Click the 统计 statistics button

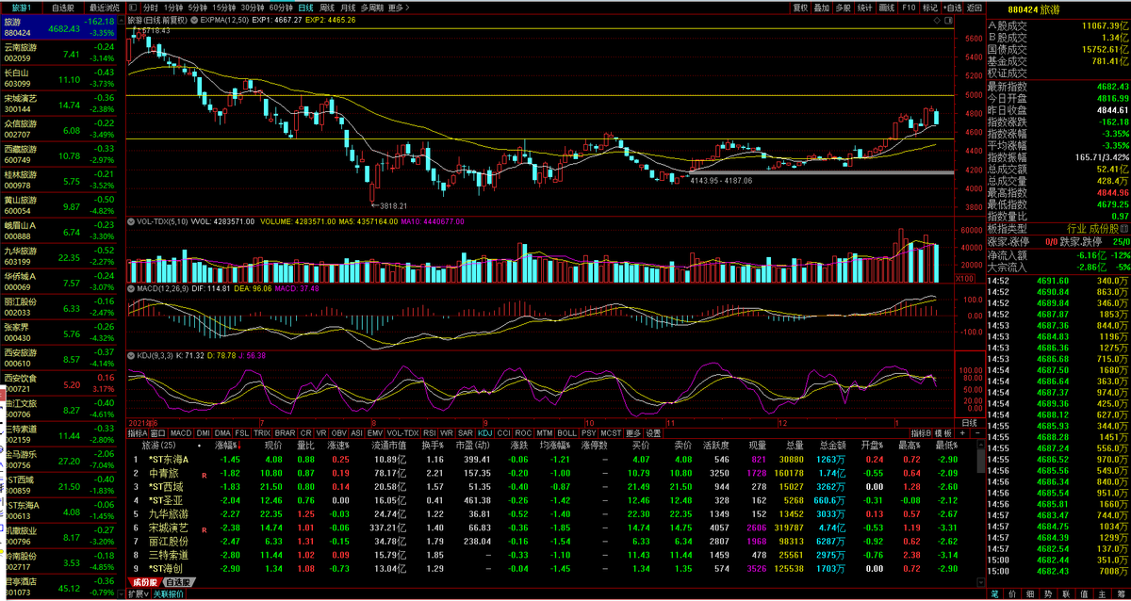point(864,8)
